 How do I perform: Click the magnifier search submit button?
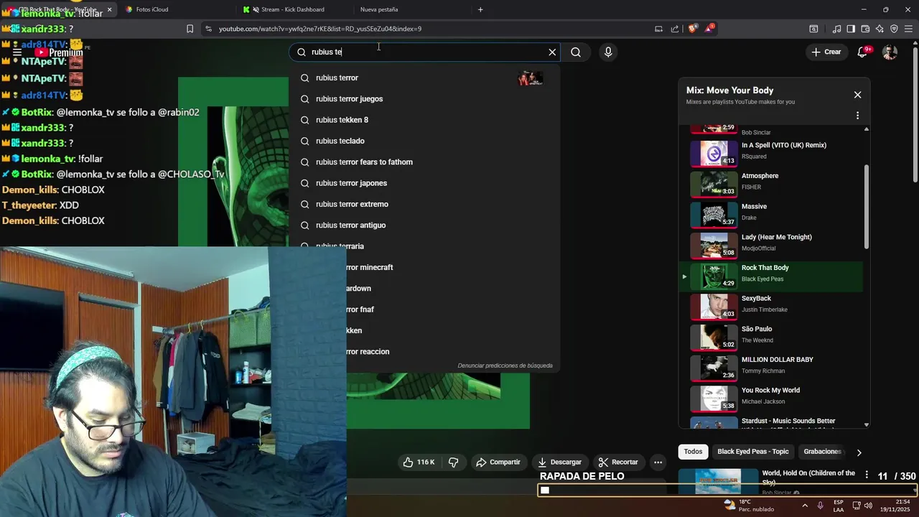576,52
